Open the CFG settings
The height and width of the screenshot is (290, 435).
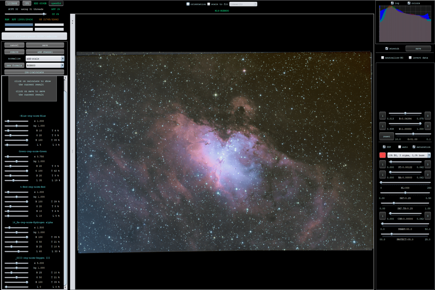[27, 3]
